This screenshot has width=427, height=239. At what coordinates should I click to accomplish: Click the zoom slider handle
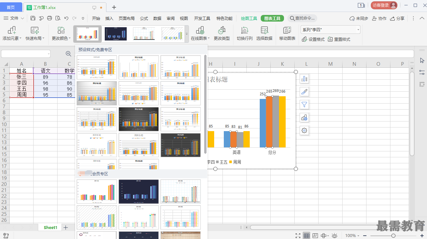pyautogui.click(x=393, y=236)
